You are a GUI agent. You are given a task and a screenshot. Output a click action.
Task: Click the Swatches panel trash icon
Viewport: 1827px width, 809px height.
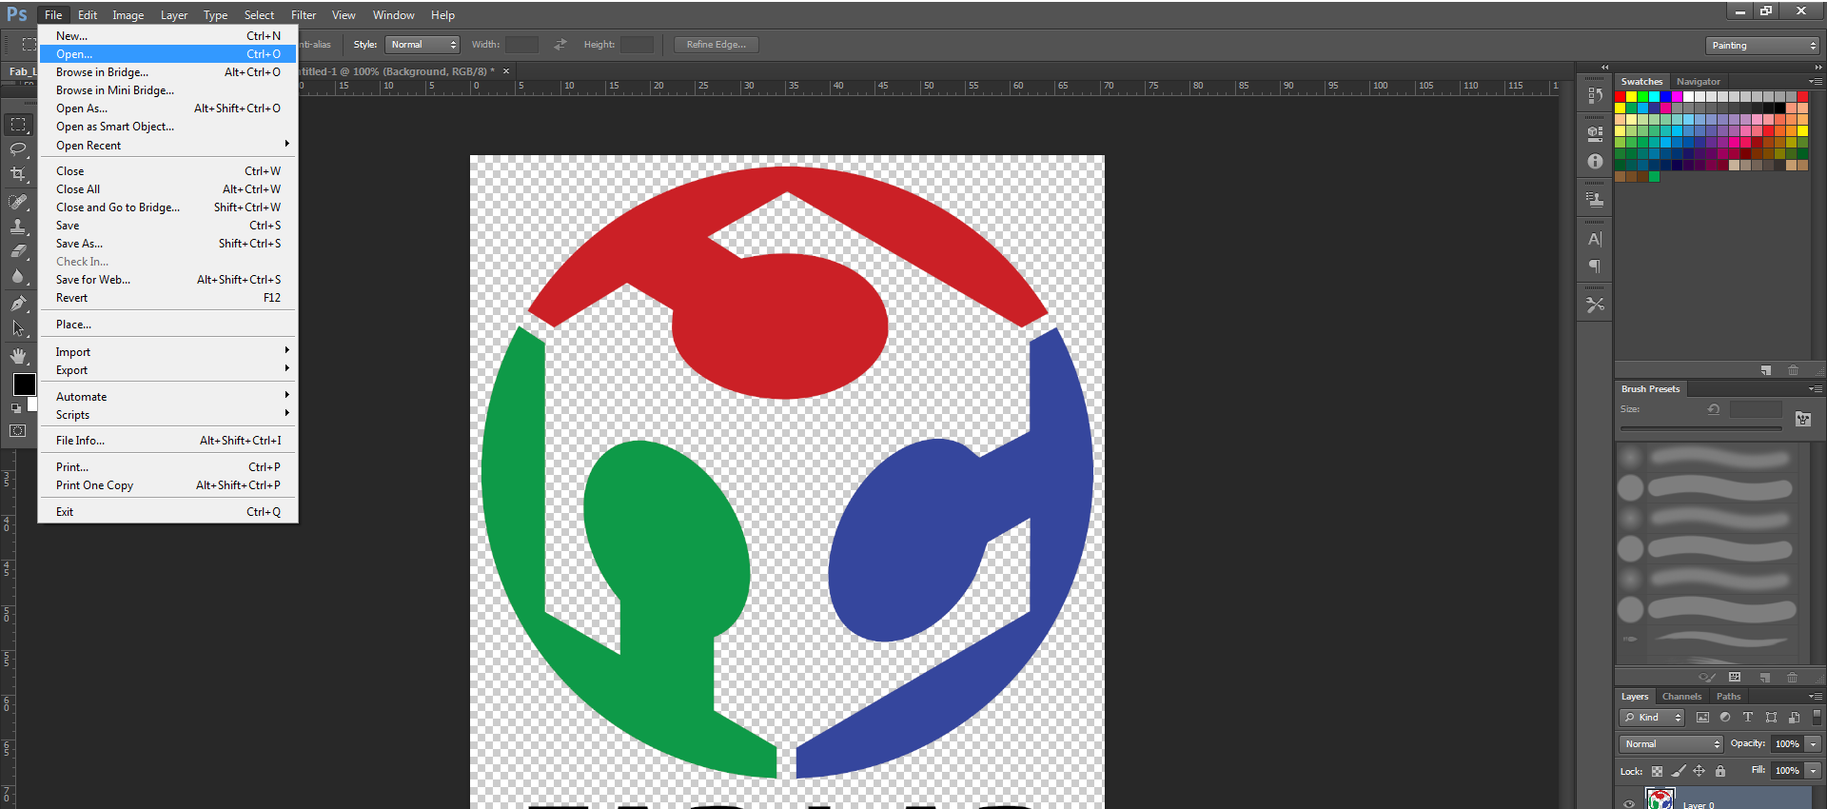[x=1794, y=370]
